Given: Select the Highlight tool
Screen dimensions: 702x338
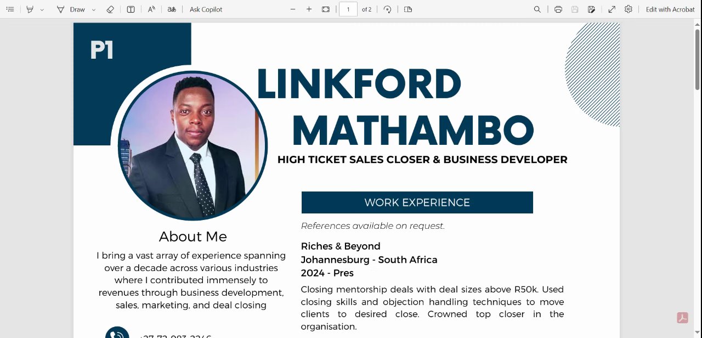Looking at the screenshot, I should 30,9.
